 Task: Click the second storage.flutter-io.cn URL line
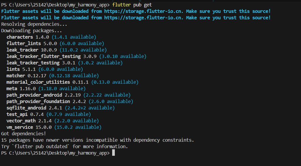136,18
